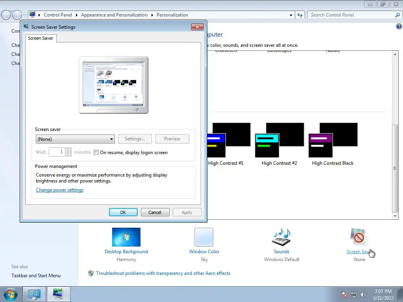Image resolution: width=403 pixels, height=302 pixels.
Task: Click the themes list scroll down arrow
Action: (395, 216)
